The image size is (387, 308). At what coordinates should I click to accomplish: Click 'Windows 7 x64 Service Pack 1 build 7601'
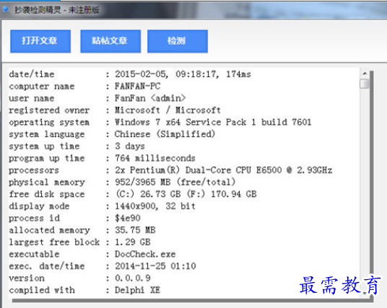[213, 122]
